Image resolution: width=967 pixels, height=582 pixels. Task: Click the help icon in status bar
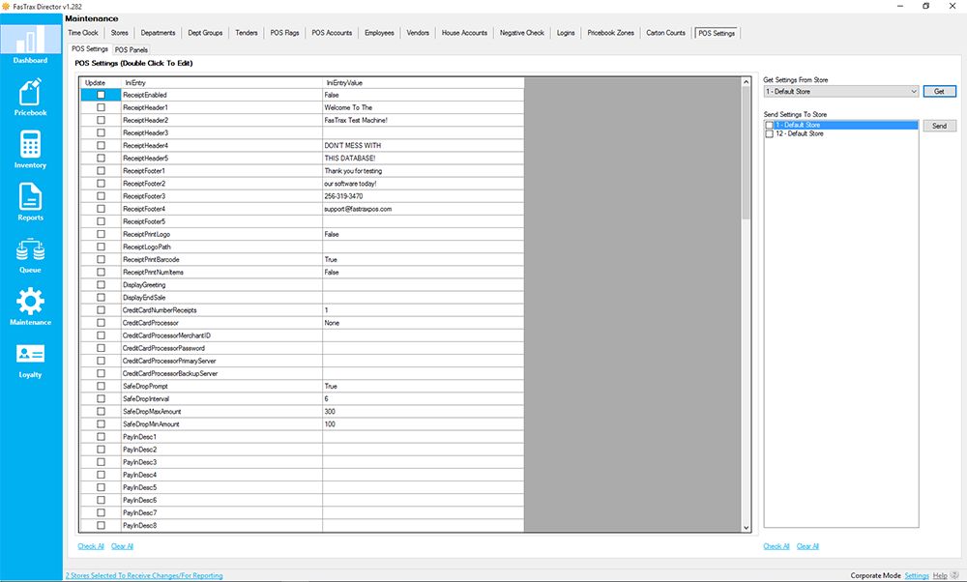point(954,575)
